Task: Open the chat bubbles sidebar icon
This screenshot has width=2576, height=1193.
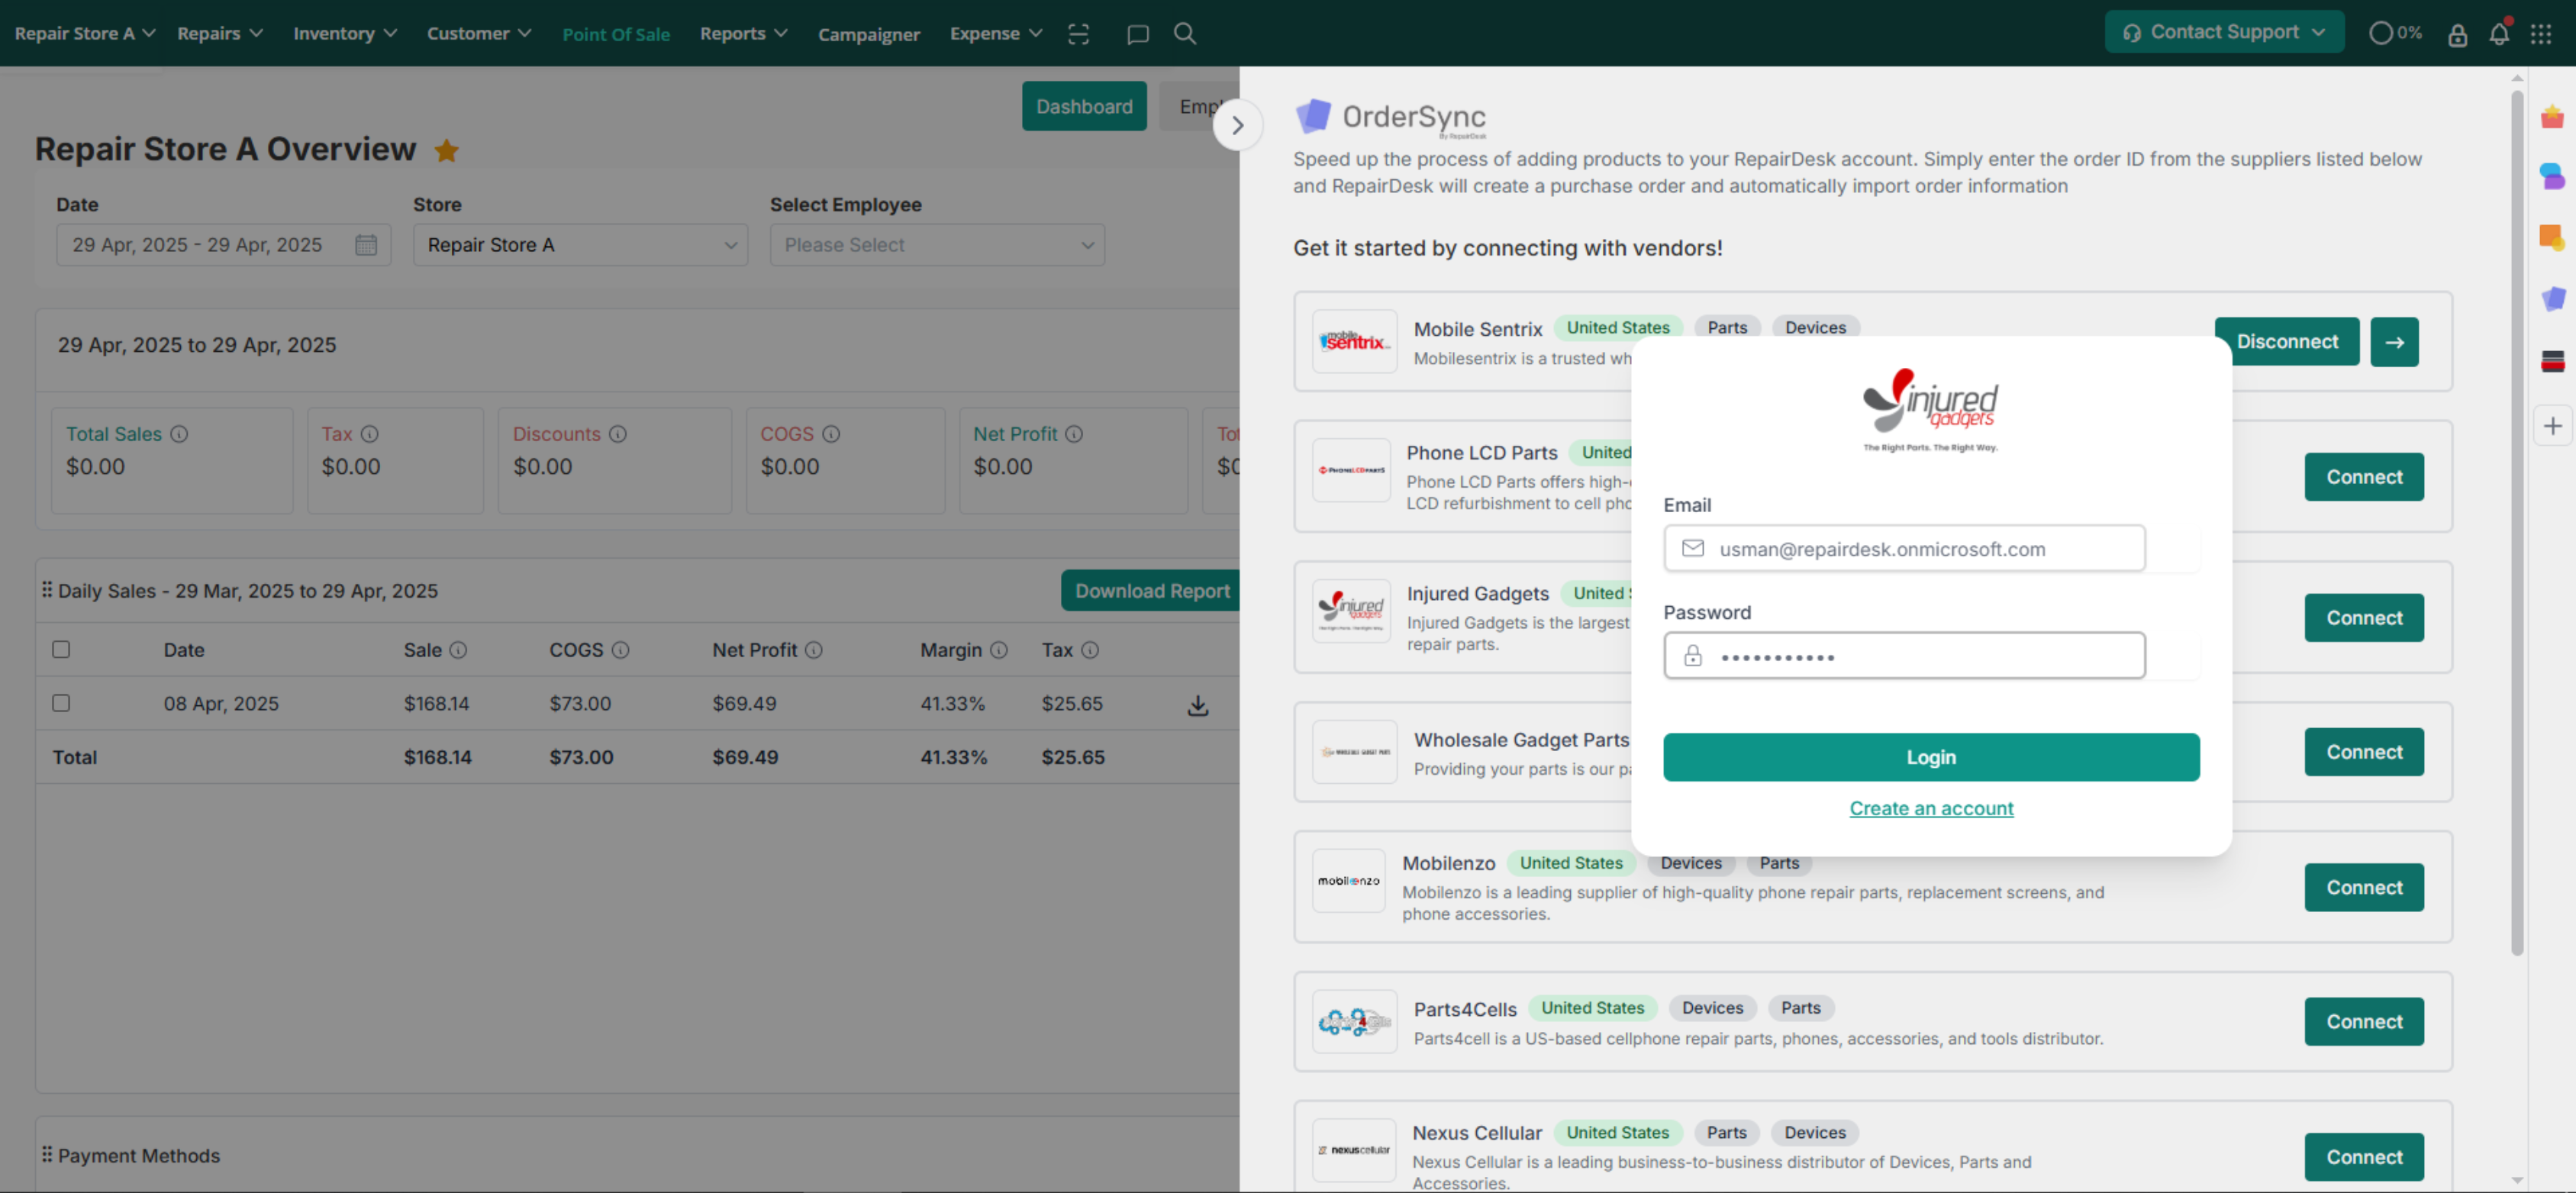Action: pyautogui.click(x=2552, y=177)
